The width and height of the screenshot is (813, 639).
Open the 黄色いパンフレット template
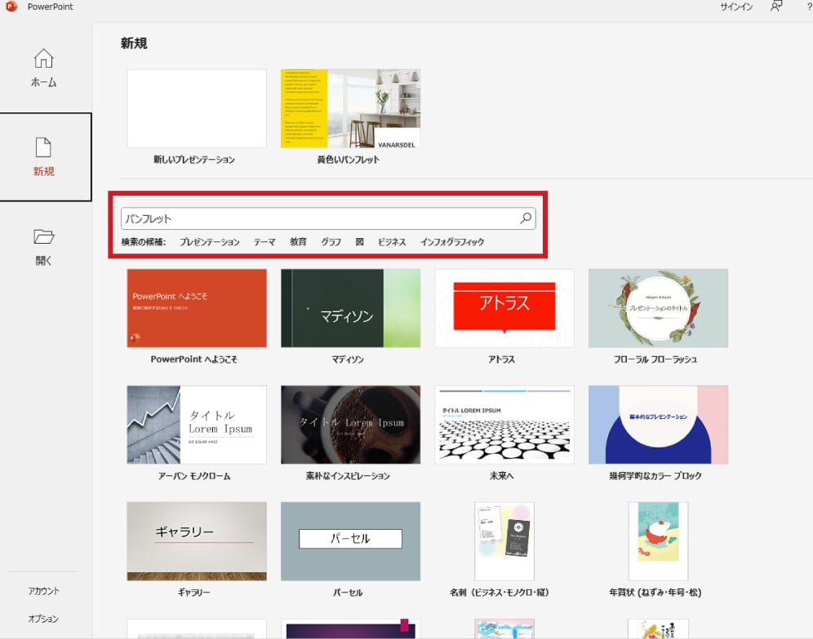point(350,108)
